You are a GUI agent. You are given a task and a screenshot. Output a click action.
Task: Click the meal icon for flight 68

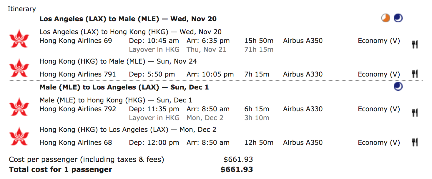[x=415, y=142]
